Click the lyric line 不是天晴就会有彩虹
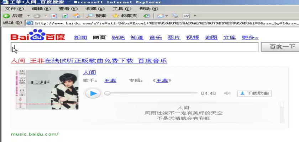Image resolution: width=299 pixels, height=142 pixels. (x=183, y=119)
